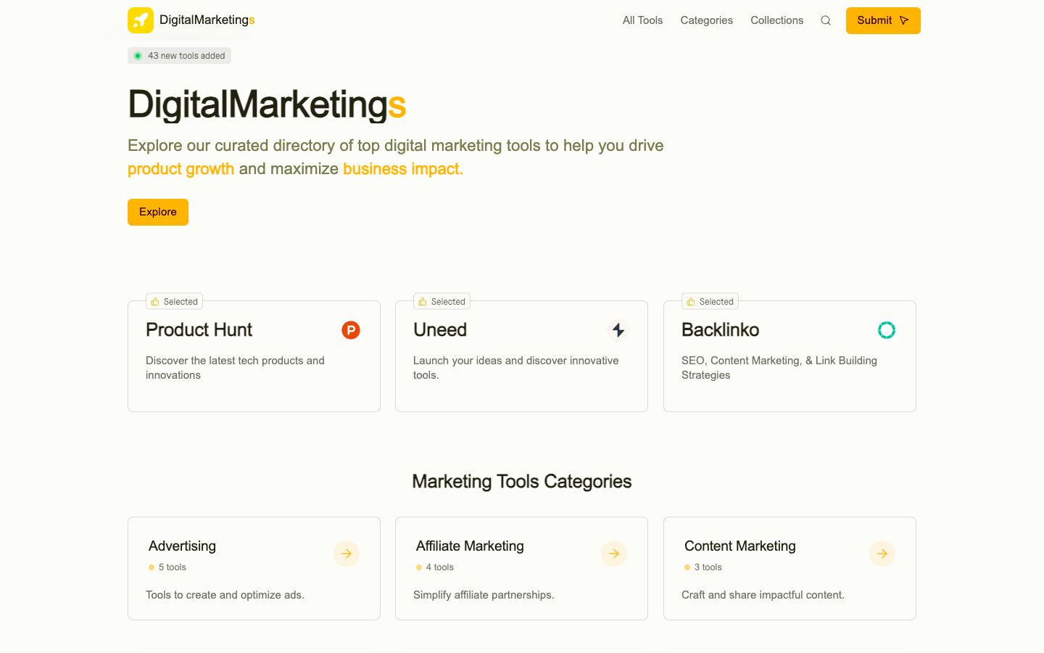Click "Craft and share impactful content." text
This screenshot has width=1044, height=653.
(763, 595)
